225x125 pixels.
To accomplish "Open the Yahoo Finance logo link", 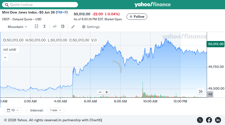I will click(x=152, y=4).
